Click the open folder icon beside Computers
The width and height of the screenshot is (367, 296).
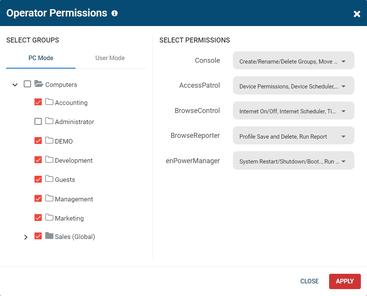38,84
